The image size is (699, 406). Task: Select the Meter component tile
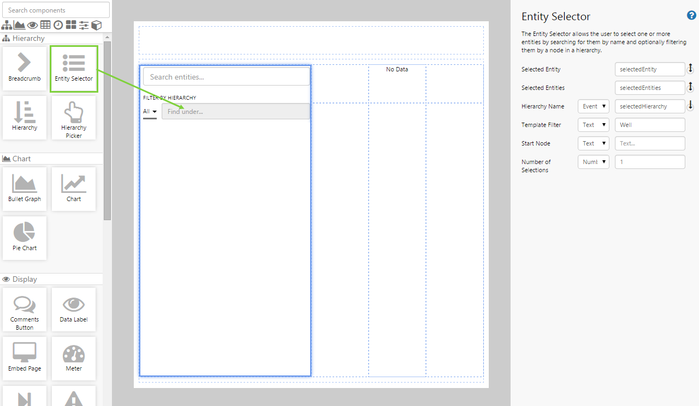coord(74,358)
